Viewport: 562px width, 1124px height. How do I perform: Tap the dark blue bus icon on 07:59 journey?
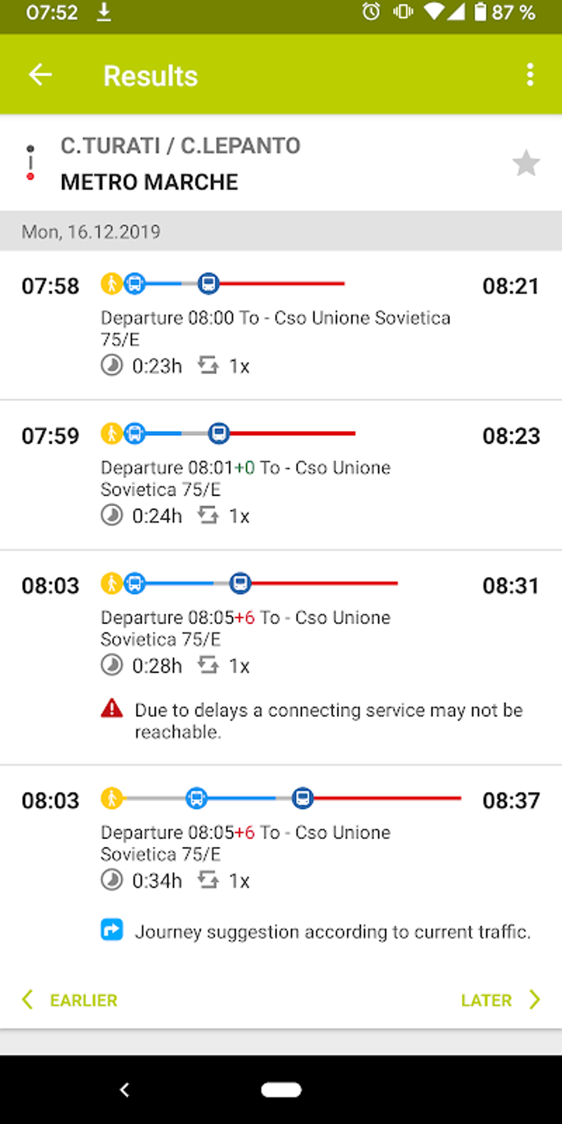219,434
